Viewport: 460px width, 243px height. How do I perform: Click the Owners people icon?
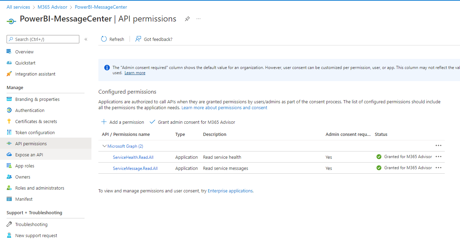click(9, 177)
